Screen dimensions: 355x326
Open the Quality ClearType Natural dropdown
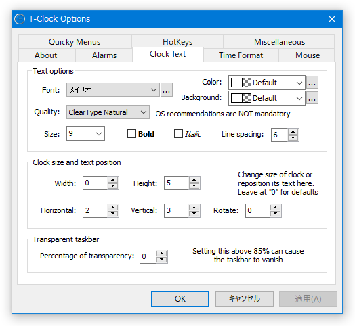pos(108,112)
